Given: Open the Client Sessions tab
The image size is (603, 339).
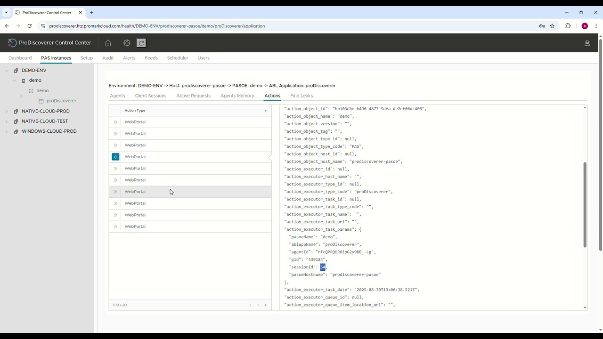Looking at the screenshot, I should click(150, 96).
